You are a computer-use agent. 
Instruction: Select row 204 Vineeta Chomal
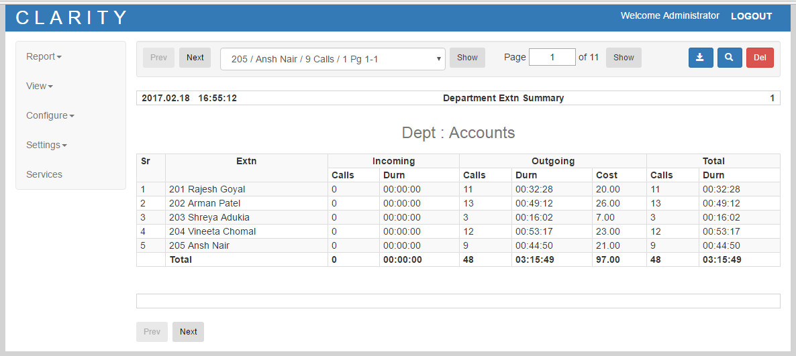(x=458, y=232)
